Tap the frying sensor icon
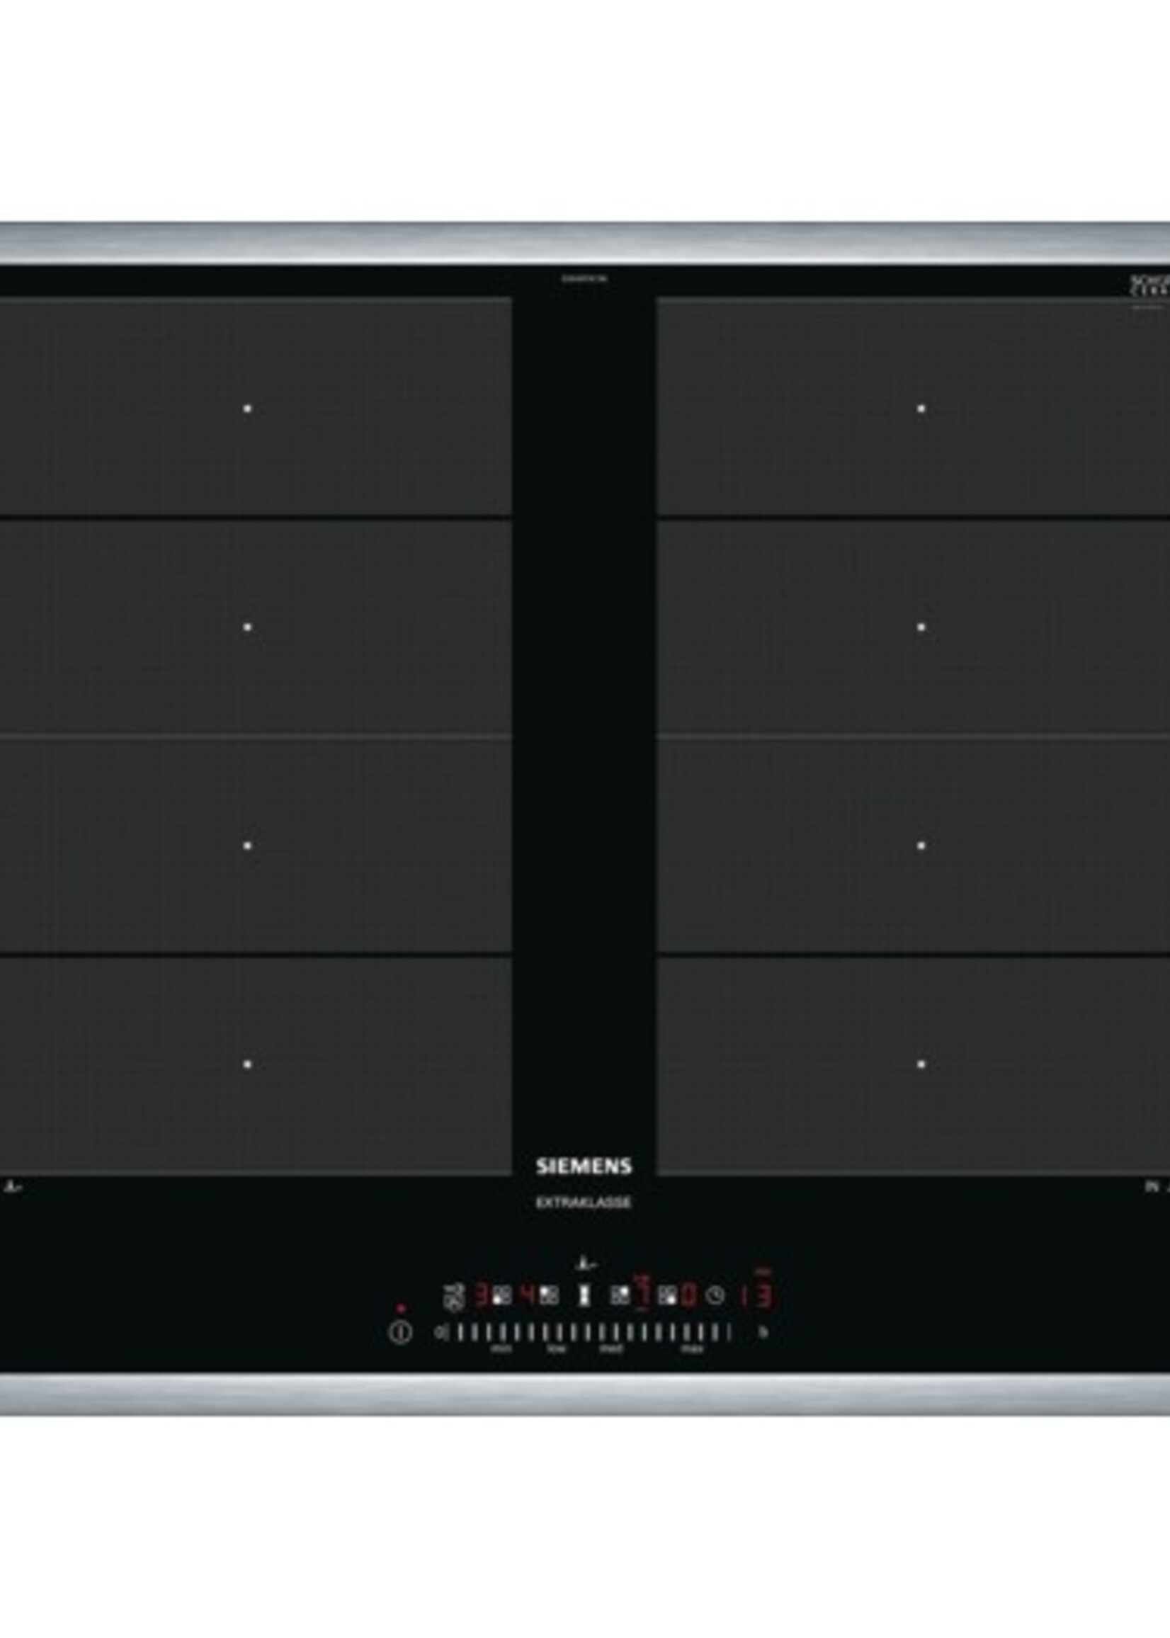This screenshot has height=1638, width=1170. [x=455, y=1297]
